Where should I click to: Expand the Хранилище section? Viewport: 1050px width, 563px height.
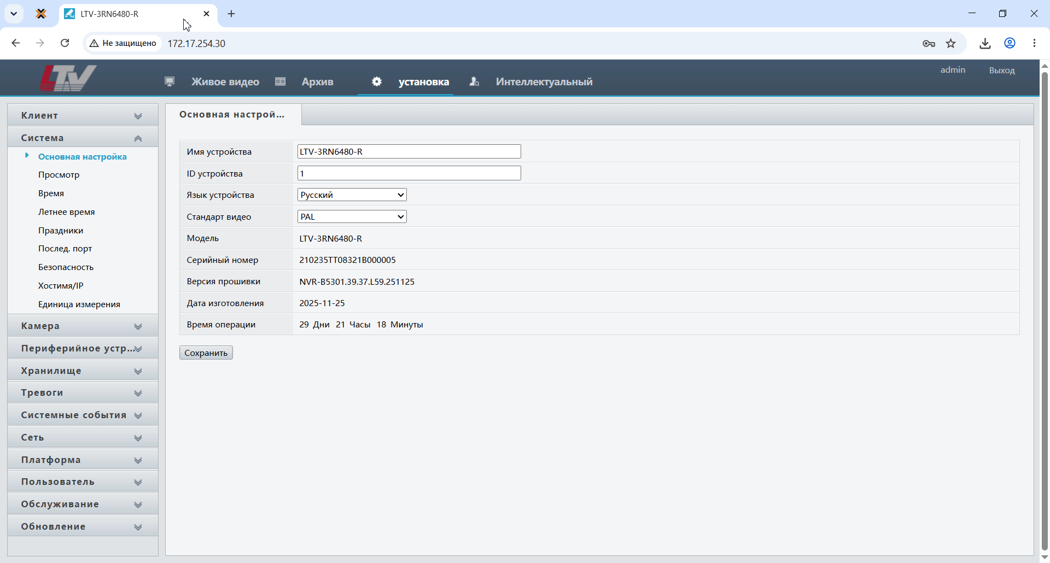coord(83,371)
